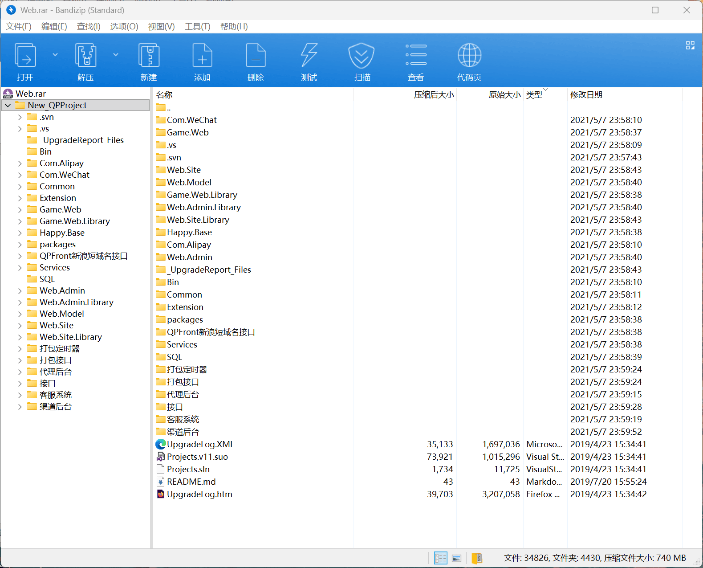Expand the Com.Alipay folder in tree
Viewport: 703px width, 568px height.
[x=20, y=163]
